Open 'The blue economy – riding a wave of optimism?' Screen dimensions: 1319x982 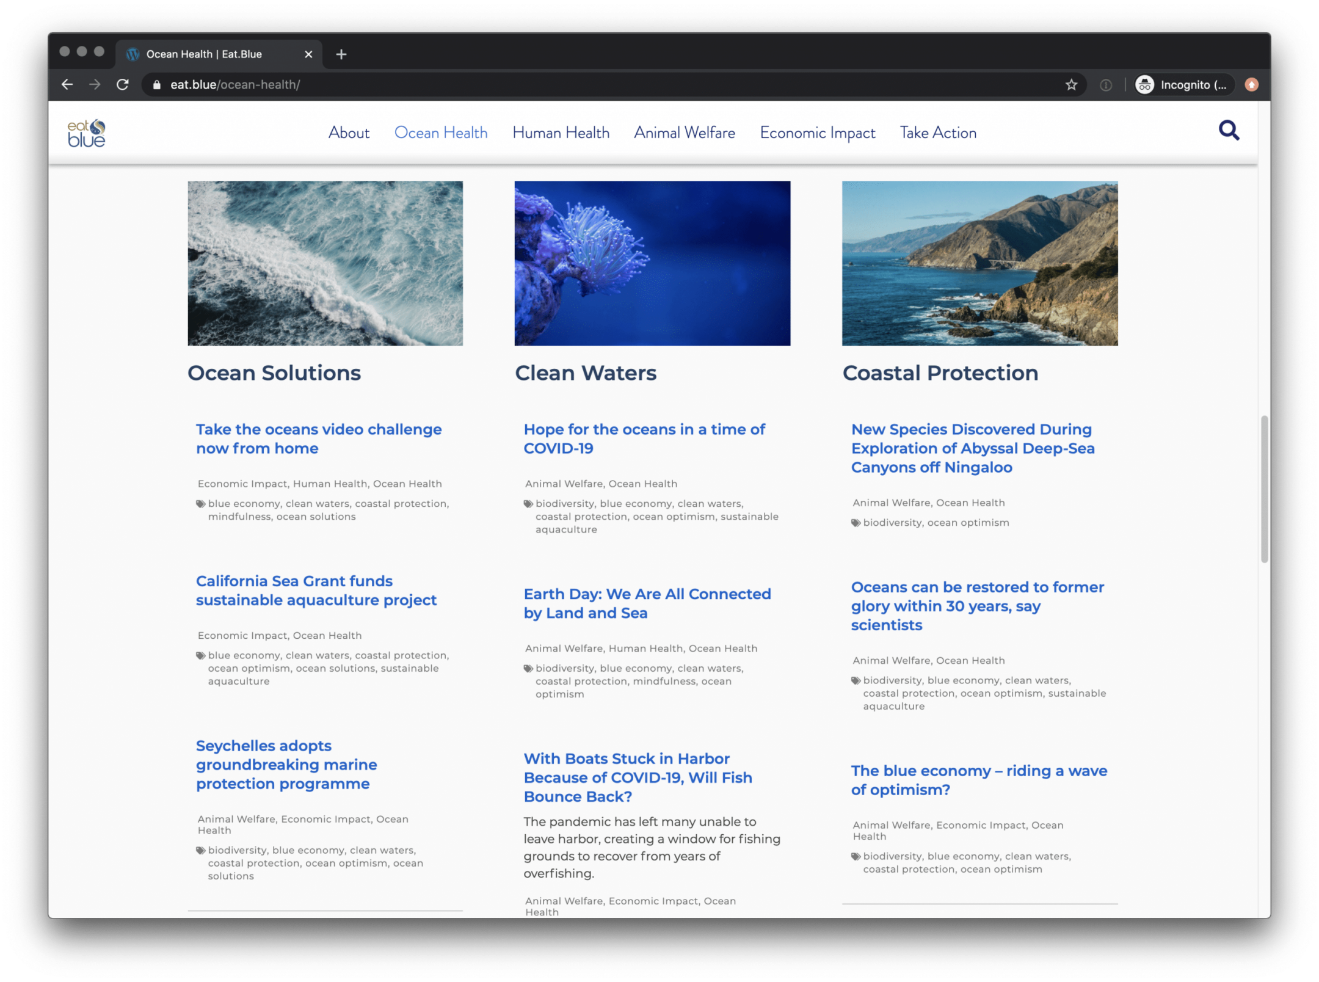pos(978,780)
